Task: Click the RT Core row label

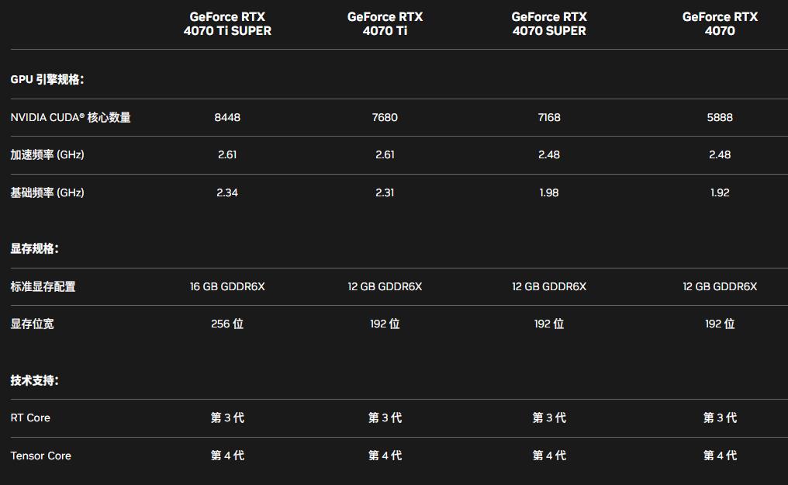Action: 30,417
